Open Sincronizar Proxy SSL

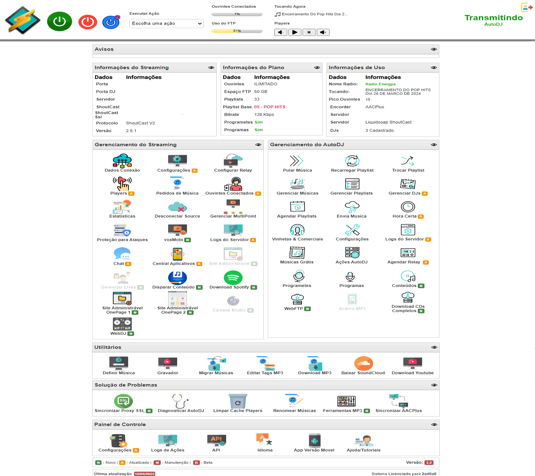[123, 401]
